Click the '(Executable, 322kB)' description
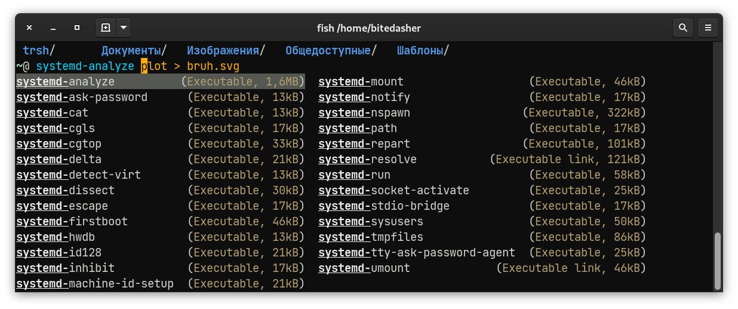 coord(585,113)
